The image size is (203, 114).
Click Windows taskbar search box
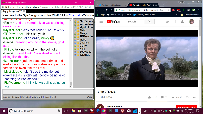point(35,111)
